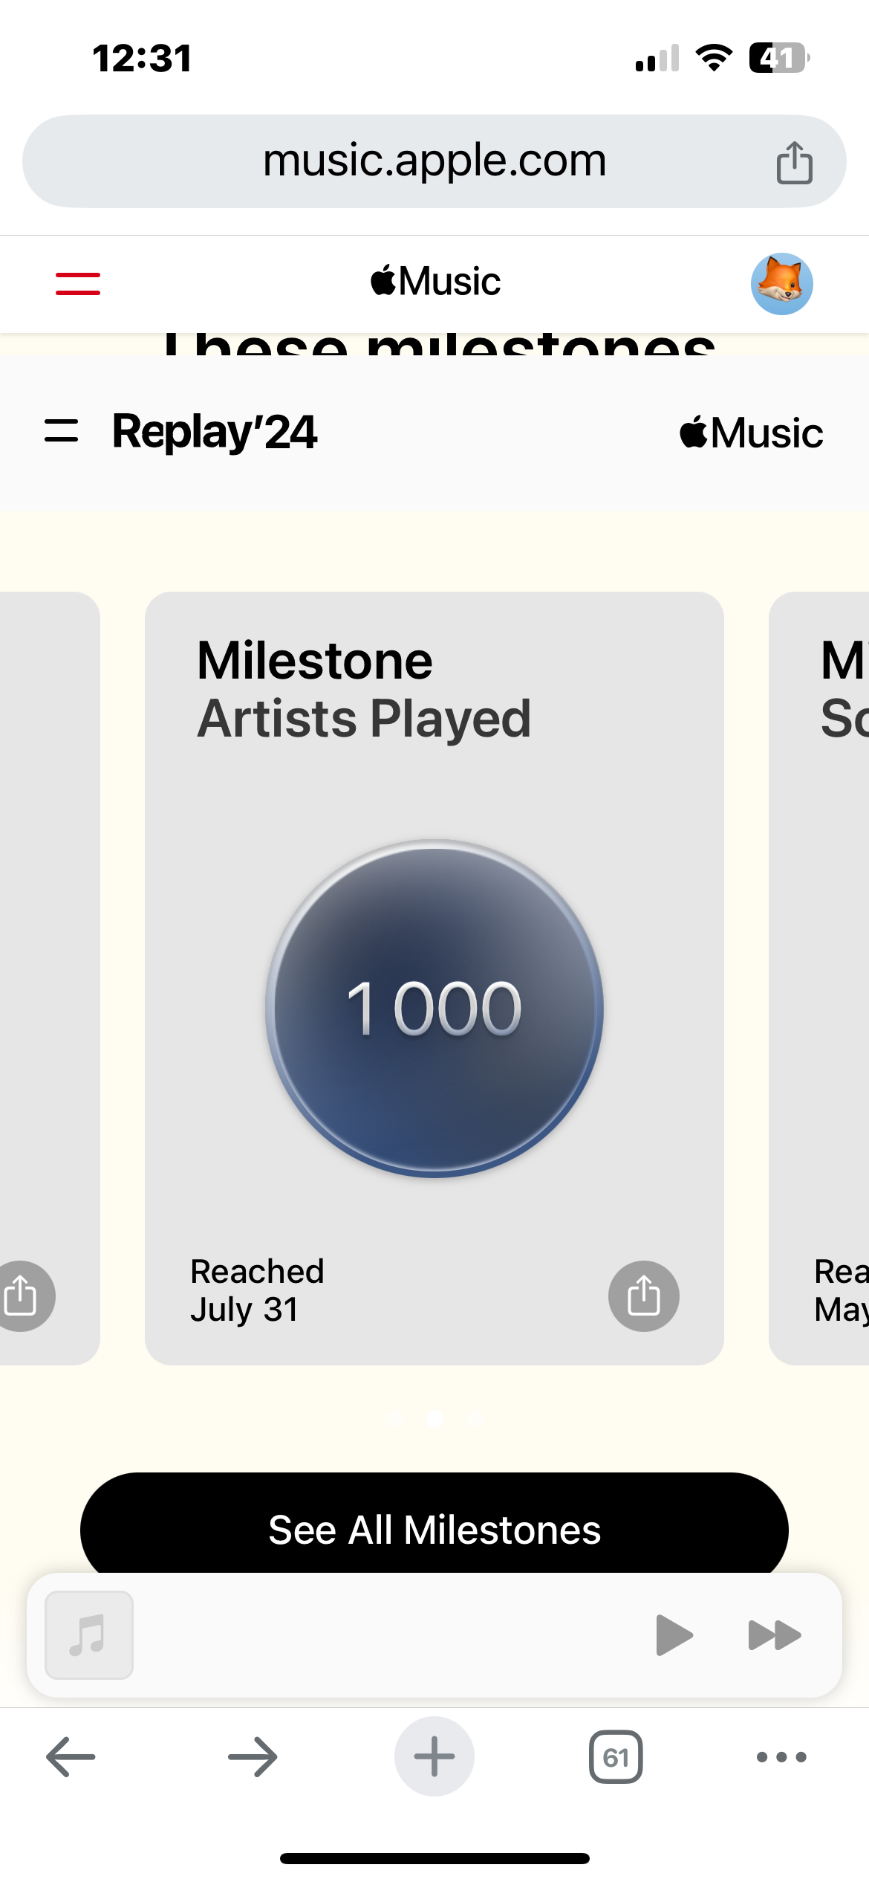Image resolution: width=869 pixels, height=1882 pixels.
Task: Share the Artists Played milestone card
Action: tap(643, 1296)
